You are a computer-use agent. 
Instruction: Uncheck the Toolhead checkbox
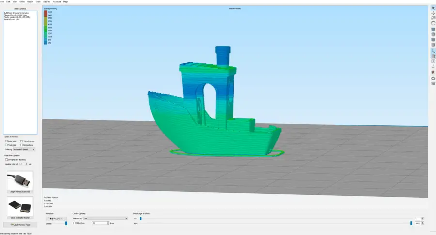[x=6, y=145]
